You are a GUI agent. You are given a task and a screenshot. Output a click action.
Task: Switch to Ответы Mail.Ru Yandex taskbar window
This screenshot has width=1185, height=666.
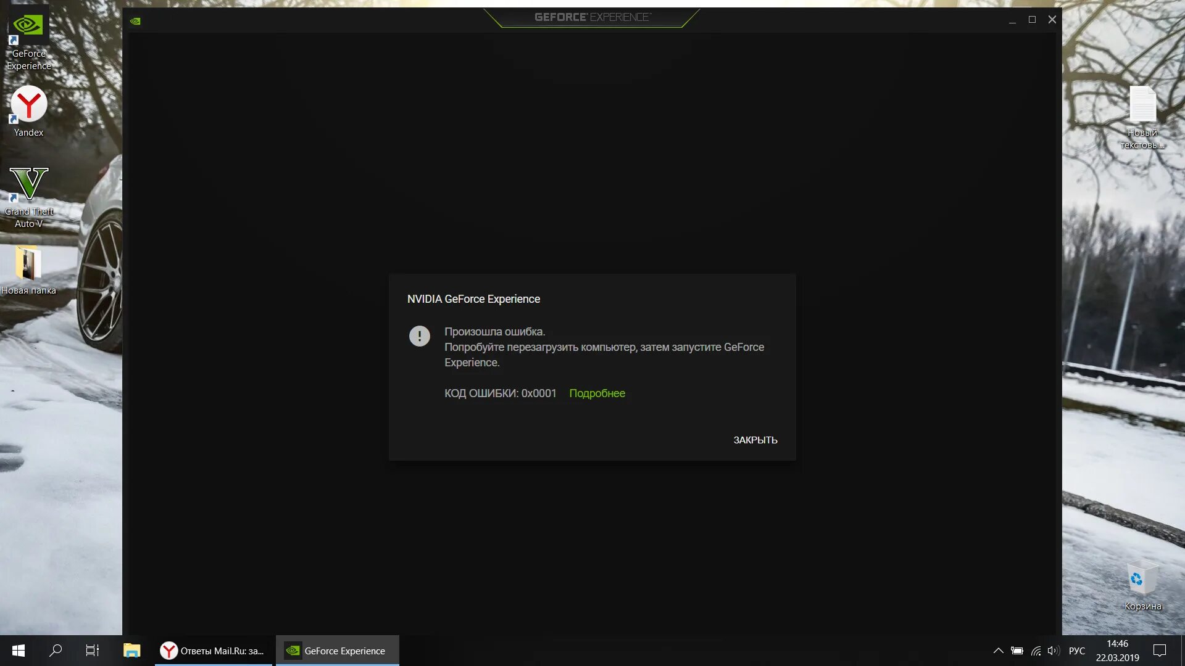click(x=214, y=651)
